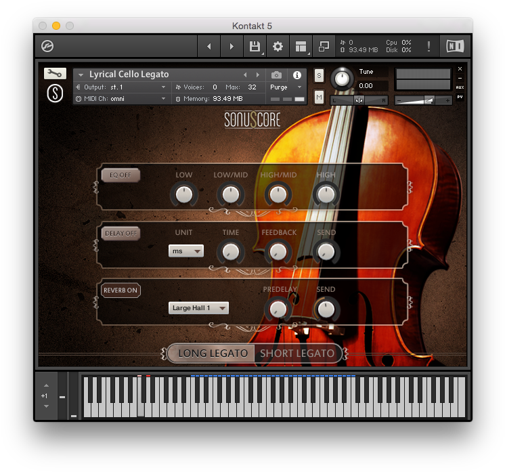Click the instrument volume slider
The image size is (505, 472).
424,100
